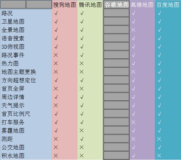Viewport: 181px width, 160px height.
Task: Select the 方向超想定位 row label
Action: pos(19,80)
